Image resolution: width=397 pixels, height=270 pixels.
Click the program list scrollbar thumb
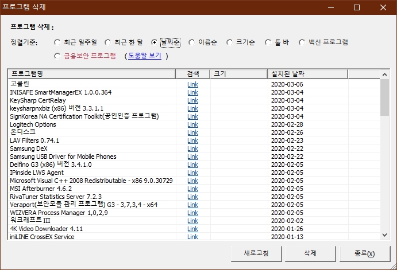pyautogui.click(x=384, y=97)
